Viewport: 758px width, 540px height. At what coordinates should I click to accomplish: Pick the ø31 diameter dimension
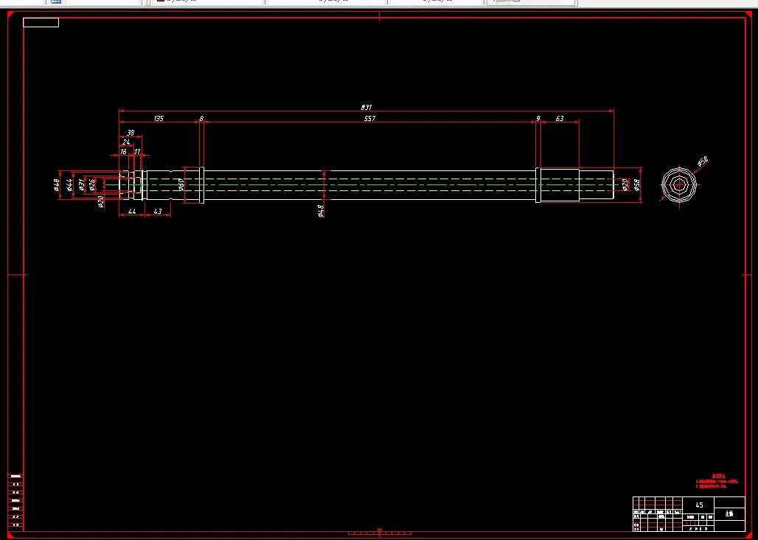coord(82,184)
